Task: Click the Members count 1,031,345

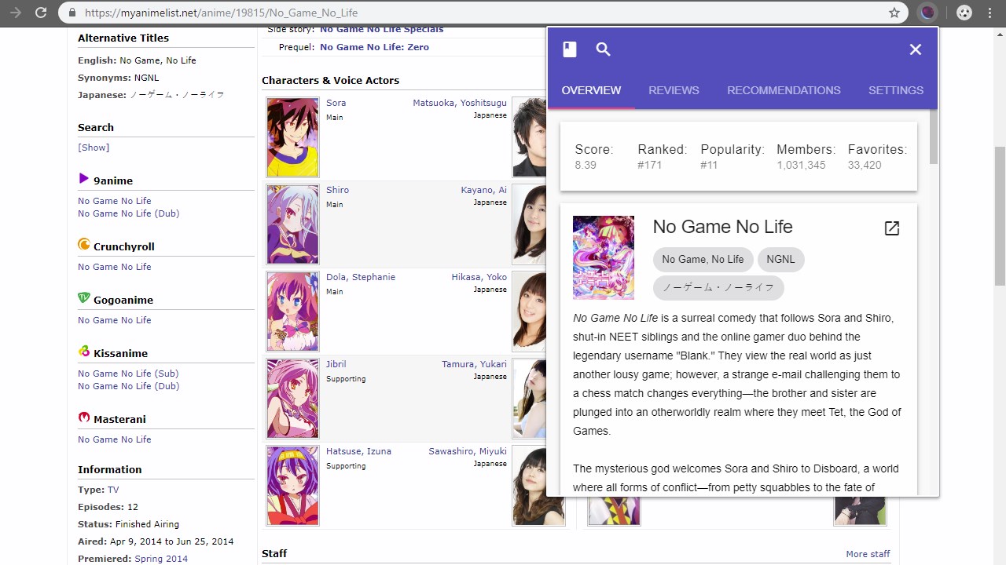Action: point(801,165)
